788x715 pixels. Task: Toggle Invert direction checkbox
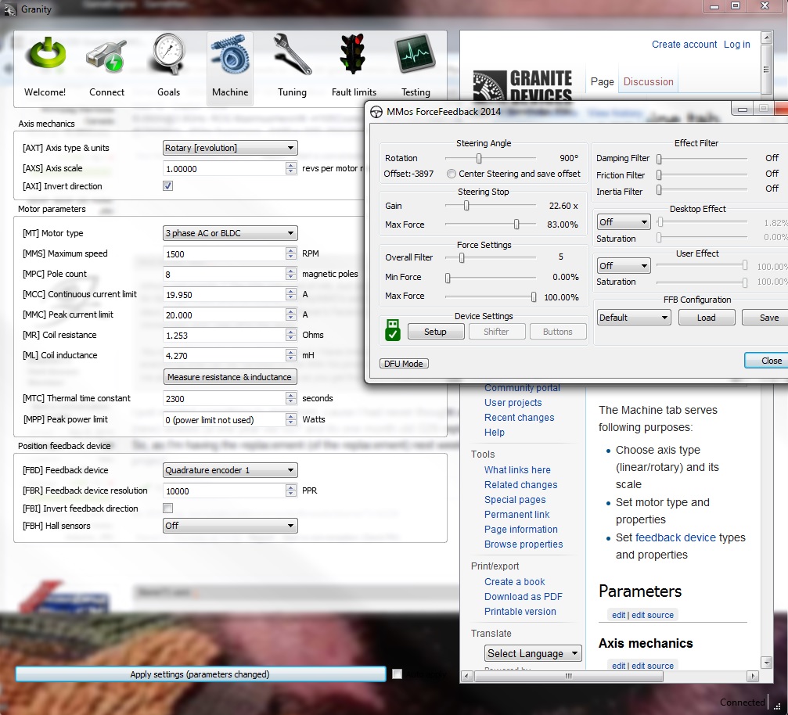point(168,186)
